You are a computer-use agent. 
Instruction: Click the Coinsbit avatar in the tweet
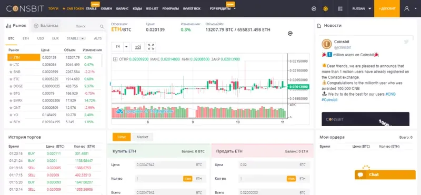tap(327, 44)
